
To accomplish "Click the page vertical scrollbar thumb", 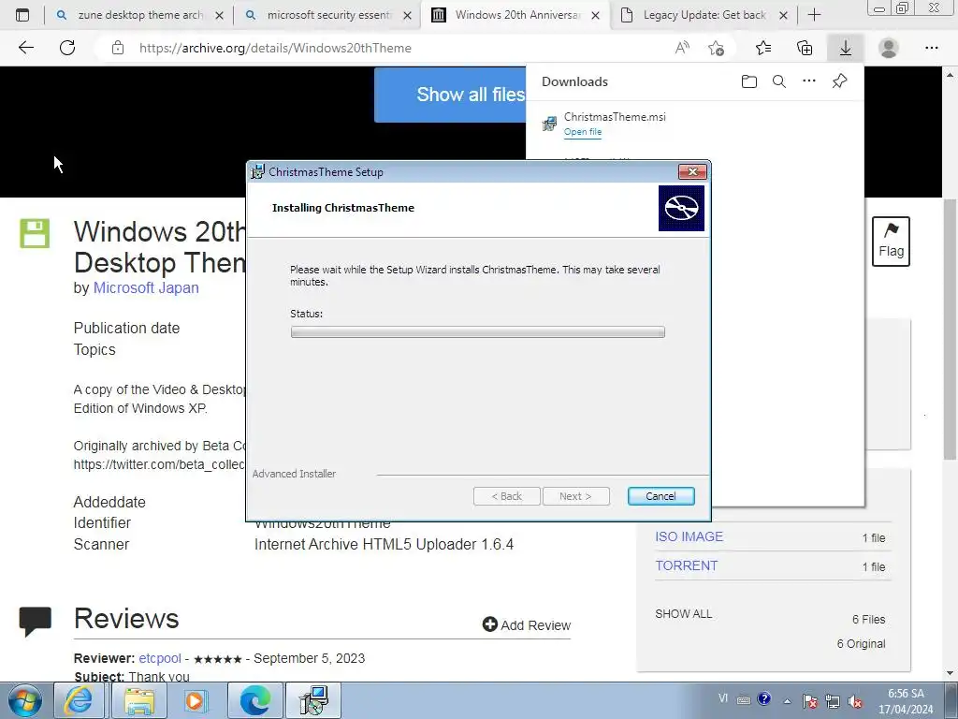I will point(950,329).
